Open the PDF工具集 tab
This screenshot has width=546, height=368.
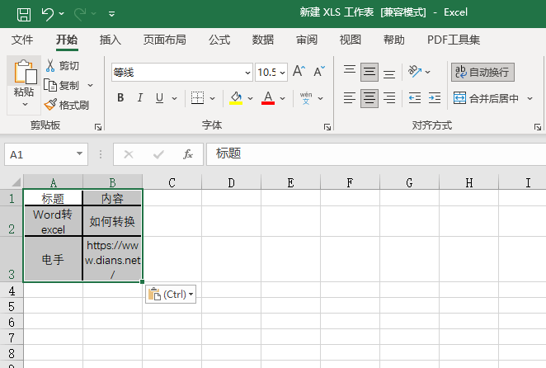(x=454, y=40)
